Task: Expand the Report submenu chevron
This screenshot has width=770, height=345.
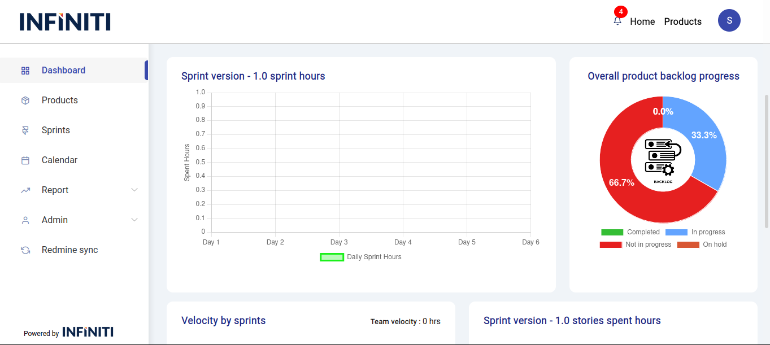Action: (134, 190)
